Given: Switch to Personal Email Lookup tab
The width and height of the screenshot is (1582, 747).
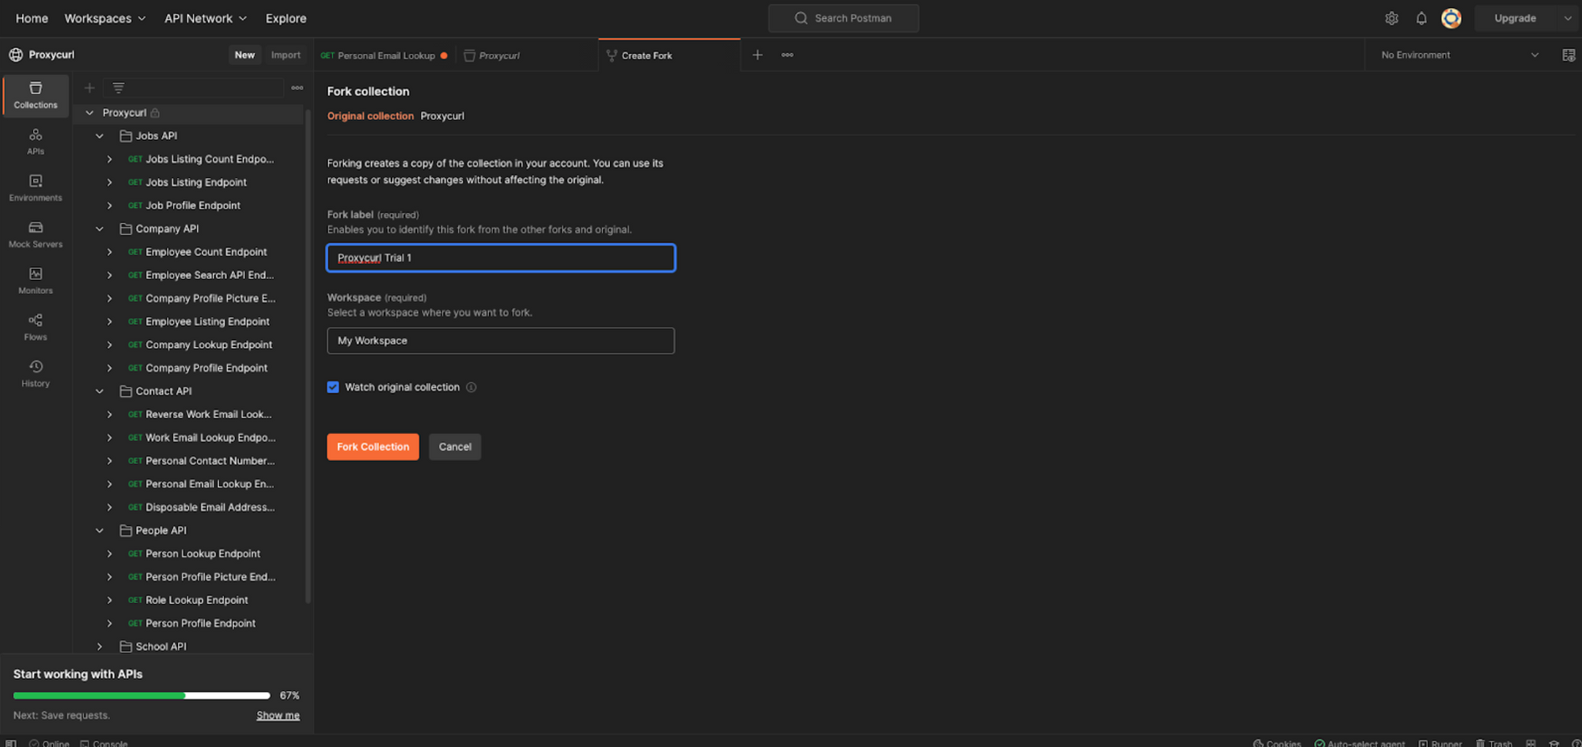Looking at the screenshot, I should click(384, 55).
